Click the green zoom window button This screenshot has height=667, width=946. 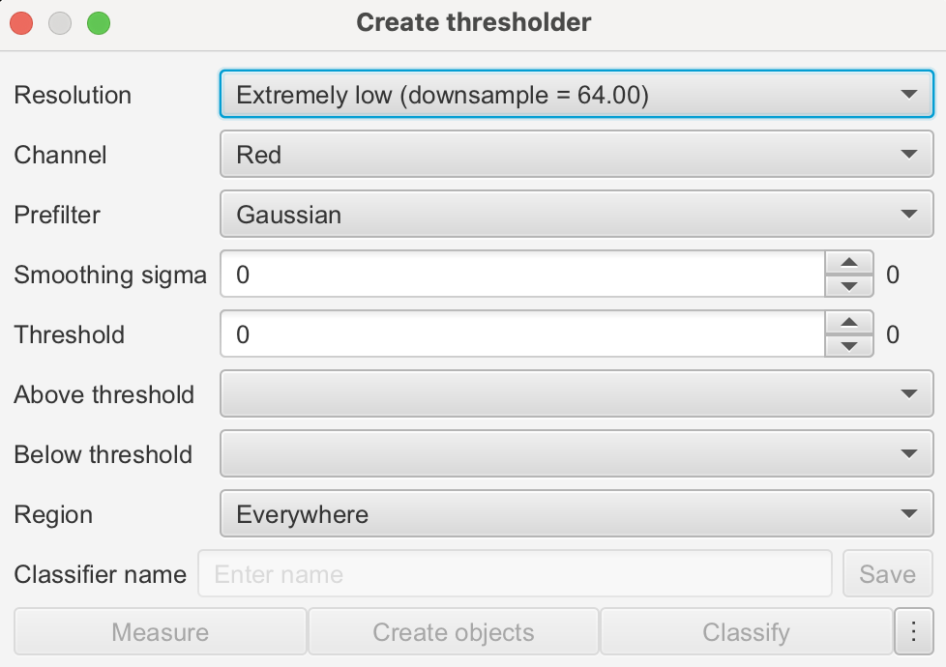[x=97, y=22]
